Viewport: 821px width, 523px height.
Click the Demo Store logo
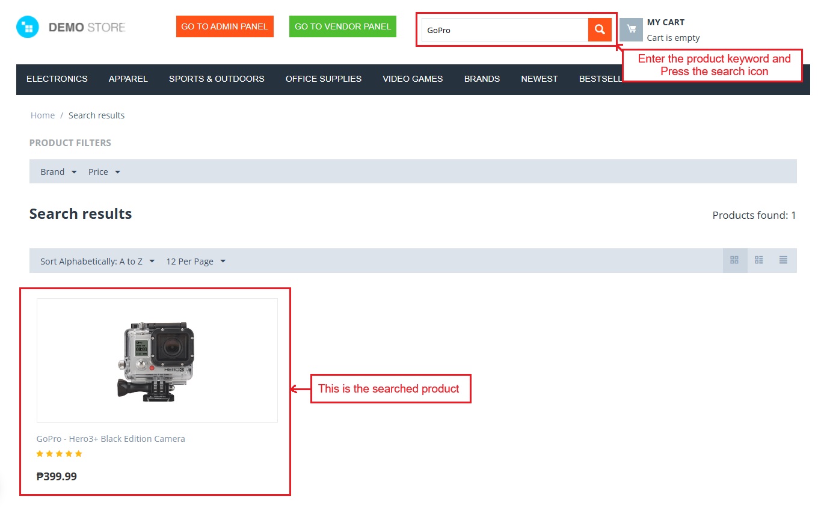point(71,27)
